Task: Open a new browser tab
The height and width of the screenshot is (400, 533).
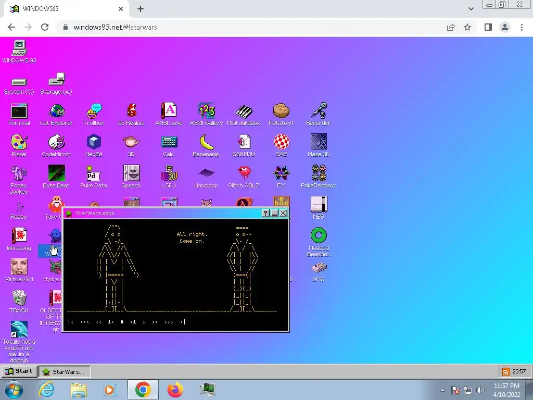Action: (141, 9)
